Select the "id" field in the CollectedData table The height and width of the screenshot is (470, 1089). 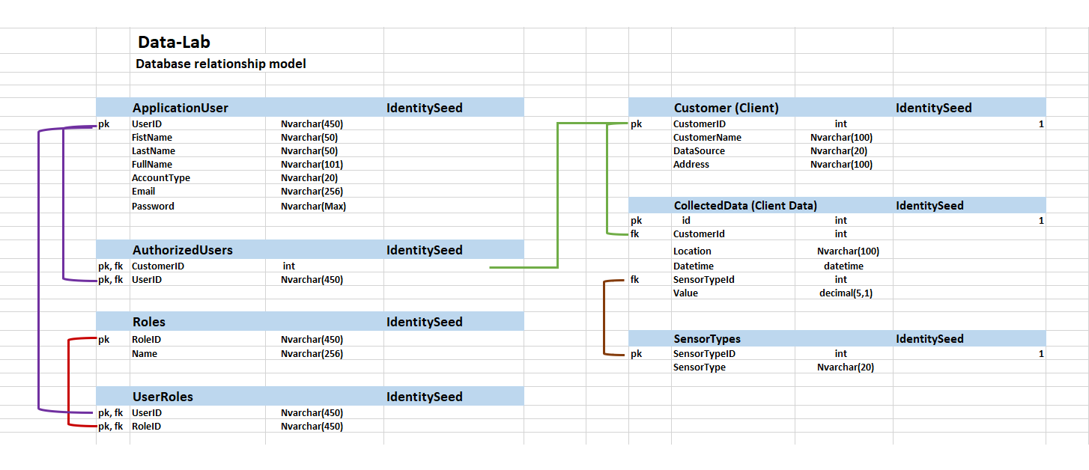(687, 221)
